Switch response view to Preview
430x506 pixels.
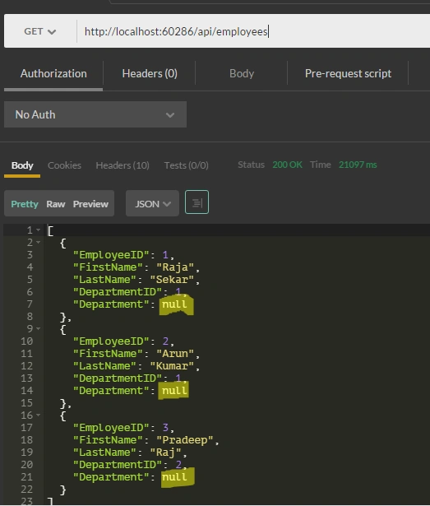90,204
